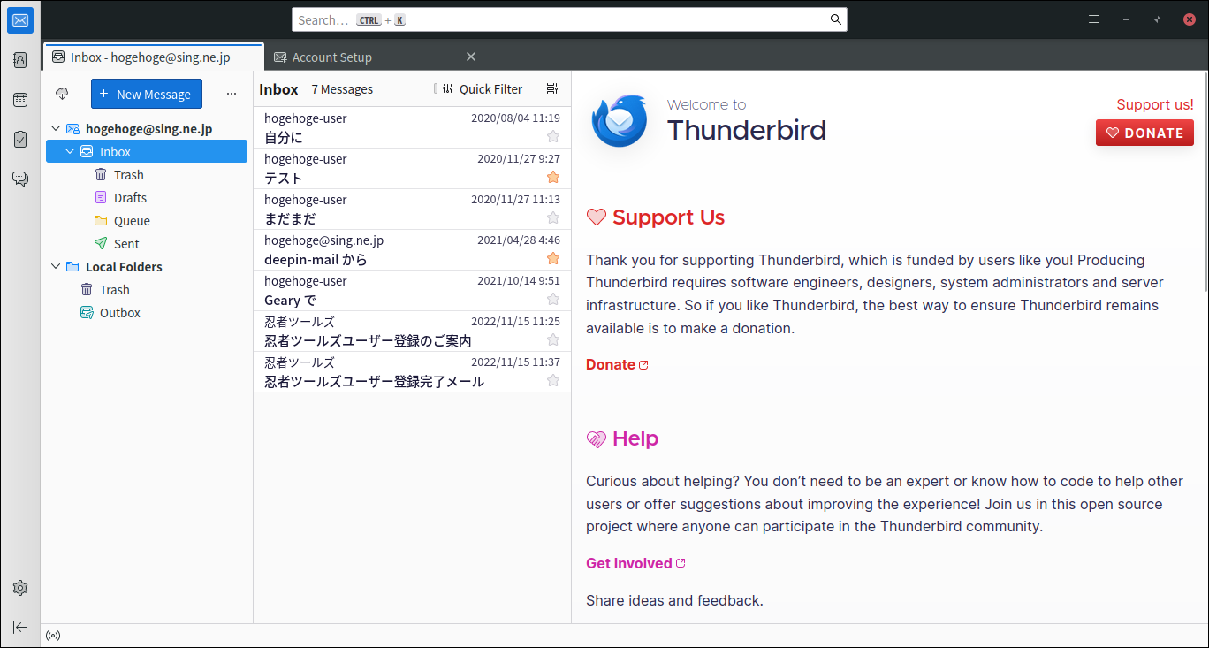The width and height of the screenshot is (1209, 648).
Task: Click the search magnifier icon
Action: (x=835, y=19)
